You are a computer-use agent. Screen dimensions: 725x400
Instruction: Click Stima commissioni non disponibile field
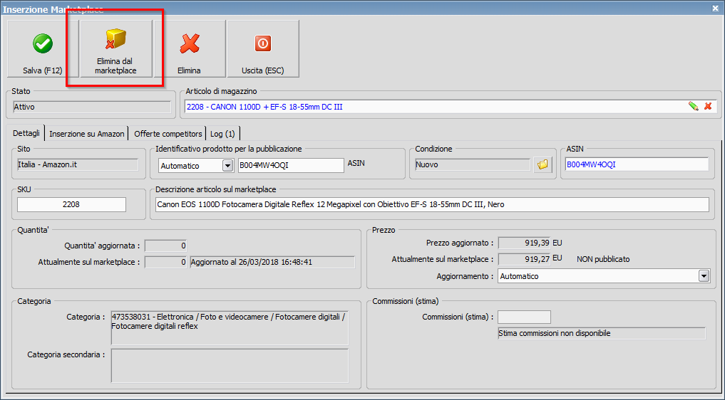[x=602, y=334]
